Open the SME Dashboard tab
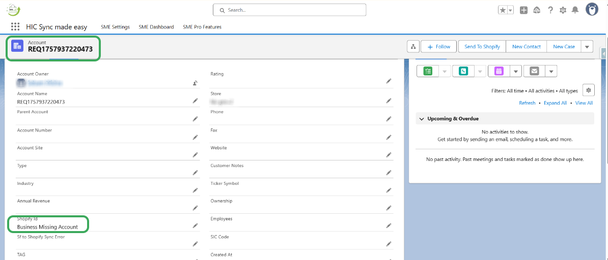Image resolution: width=608 pixels, height=260 pixels. coord(156,27)
